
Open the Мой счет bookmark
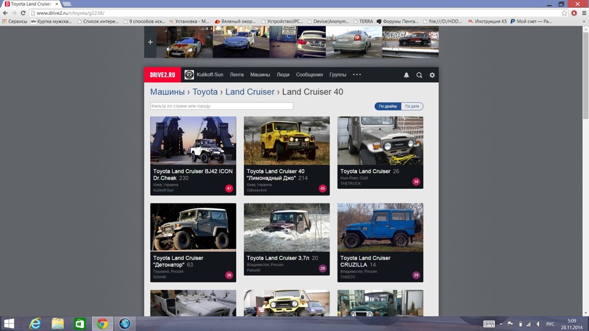[531, 21]
